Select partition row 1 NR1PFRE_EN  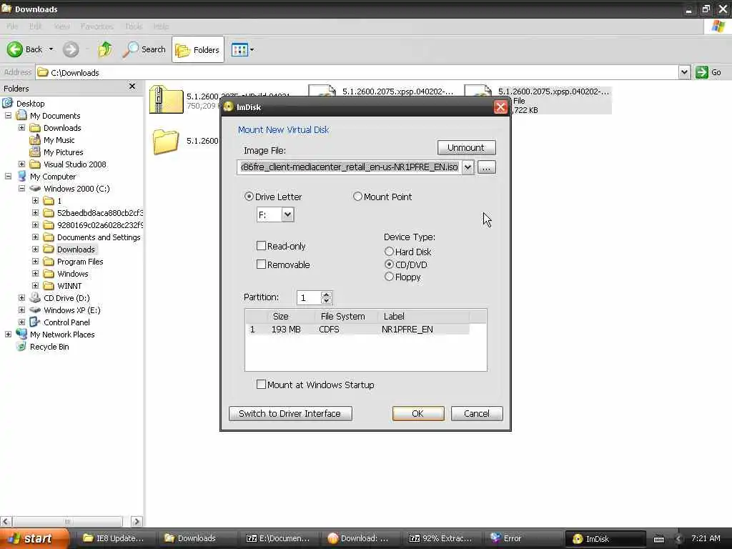tap(357, 329)
